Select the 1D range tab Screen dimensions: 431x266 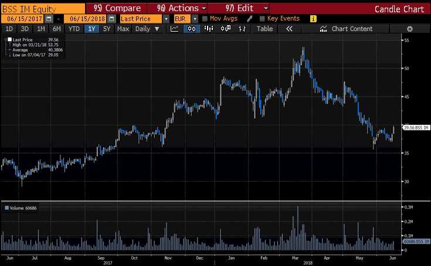[x=9, y=29]
